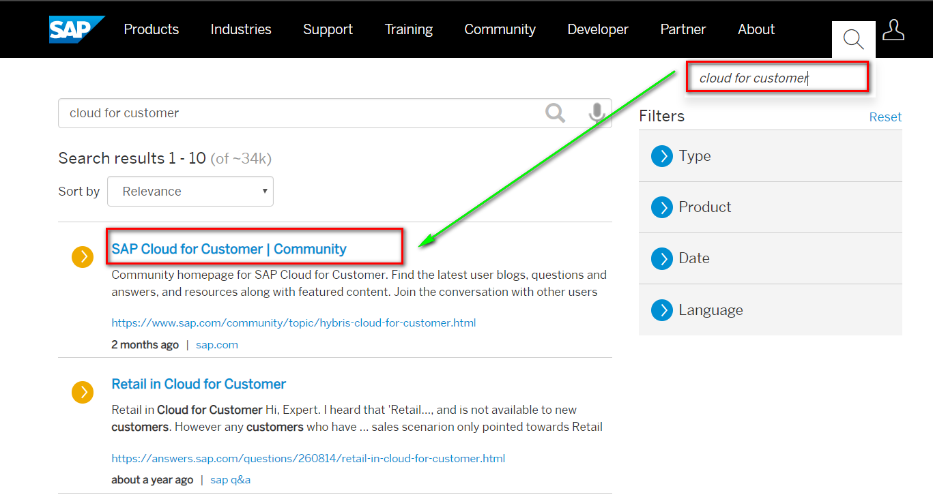Follow the hybris-cloud-for-customer.html URL
The width and height of the screenshot is (933, 497).
[x=293, y=323]
